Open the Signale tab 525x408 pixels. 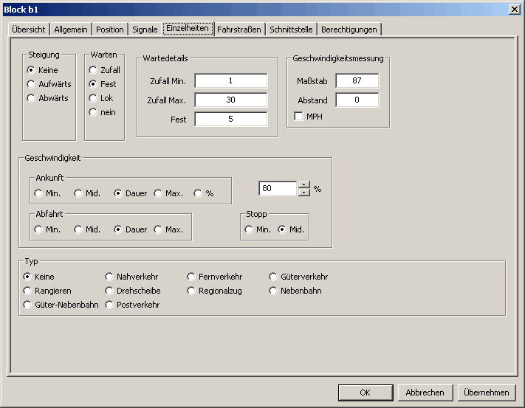point(145,30)
